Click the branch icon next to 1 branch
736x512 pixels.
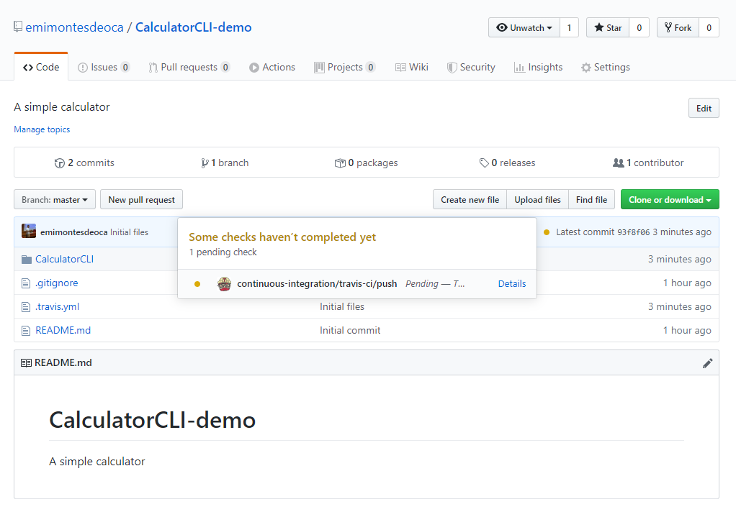pos(205,163)
